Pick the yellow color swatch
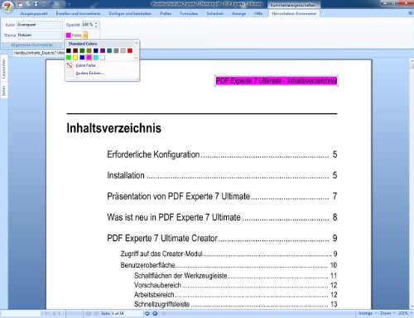This screenshot has height=318, width=414. pos(75,57)
